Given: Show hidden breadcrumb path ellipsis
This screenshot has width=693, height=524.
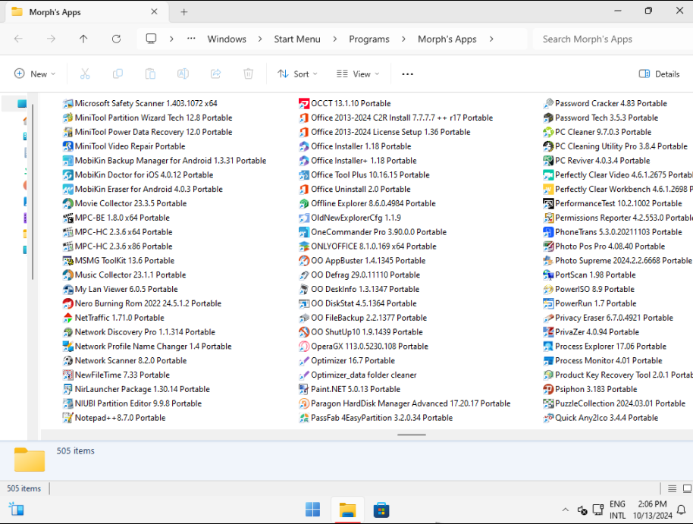Looking at the screenshot, I should coord(191,39).
